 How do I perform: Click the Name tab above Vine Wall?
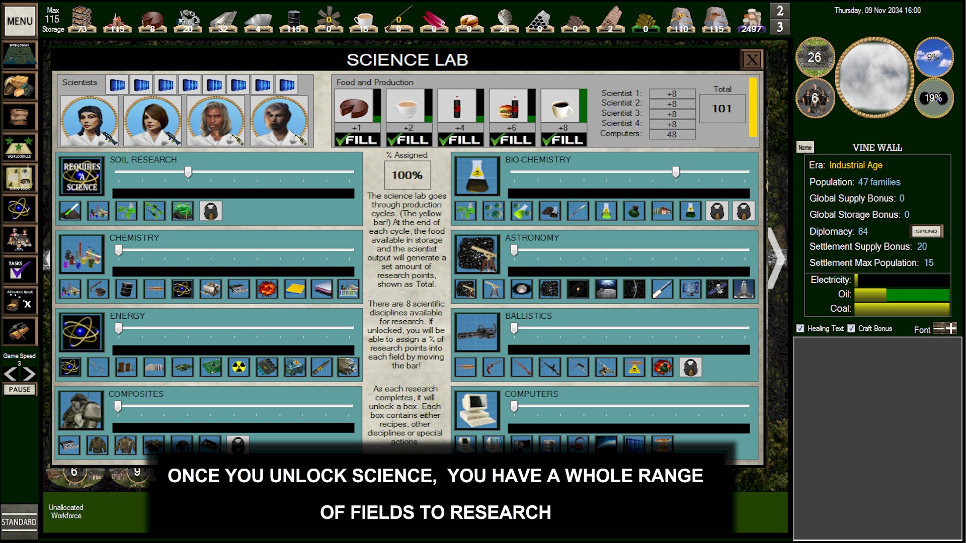coord(804,147)
